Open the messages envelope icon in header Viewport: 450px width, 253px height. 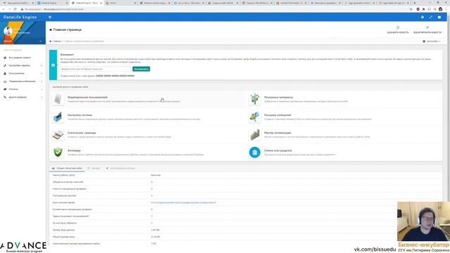(439, 17)
